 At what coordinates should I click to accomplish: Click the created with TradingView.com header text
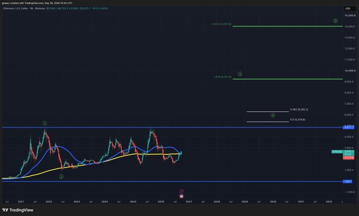pos(37,3)
